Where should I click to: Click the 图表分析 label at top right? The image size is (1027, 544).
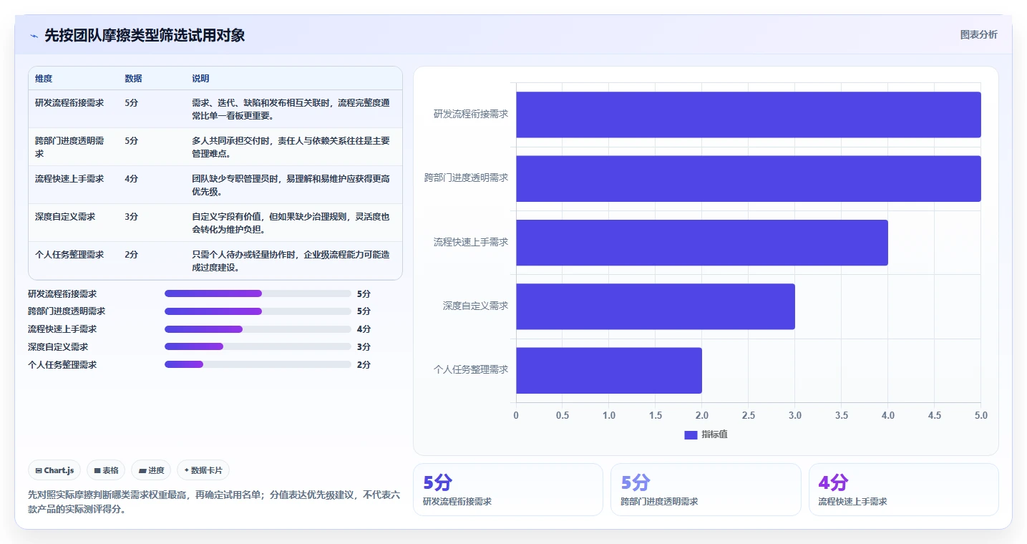[978, 34]
